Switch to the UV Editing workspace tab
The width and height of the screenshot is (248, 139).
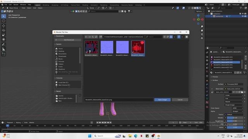64,5
